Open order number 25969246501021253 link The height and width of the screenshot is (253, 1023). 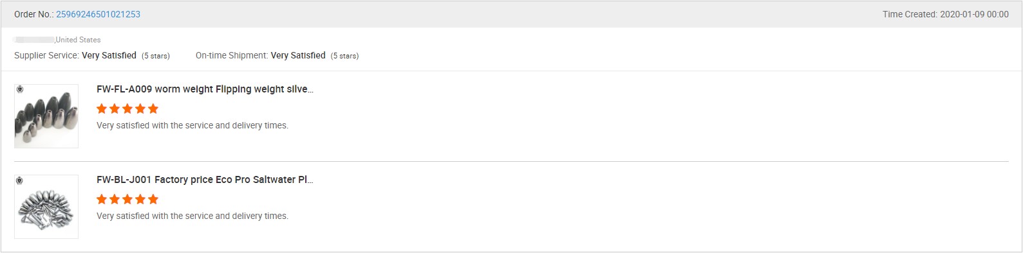coord(98,14)
